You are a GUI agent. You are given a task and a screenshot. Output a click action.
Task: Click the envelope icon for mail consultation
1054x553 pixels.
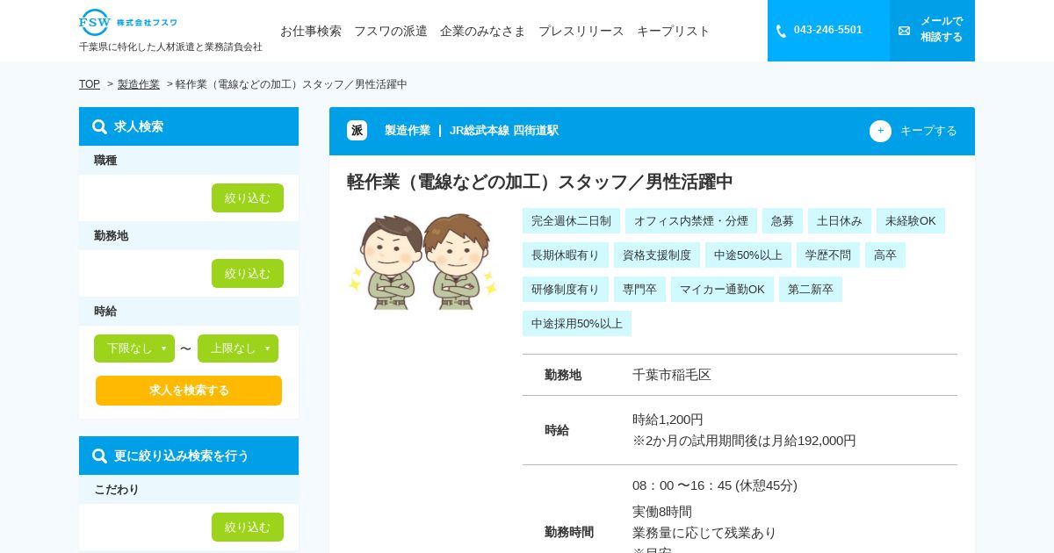tap(904, 31)
